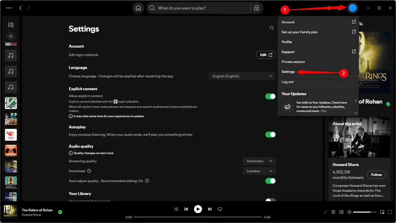The image size is (396, 223).
Task: Disable Allow explicit content toggle
Action: point(270,96)
